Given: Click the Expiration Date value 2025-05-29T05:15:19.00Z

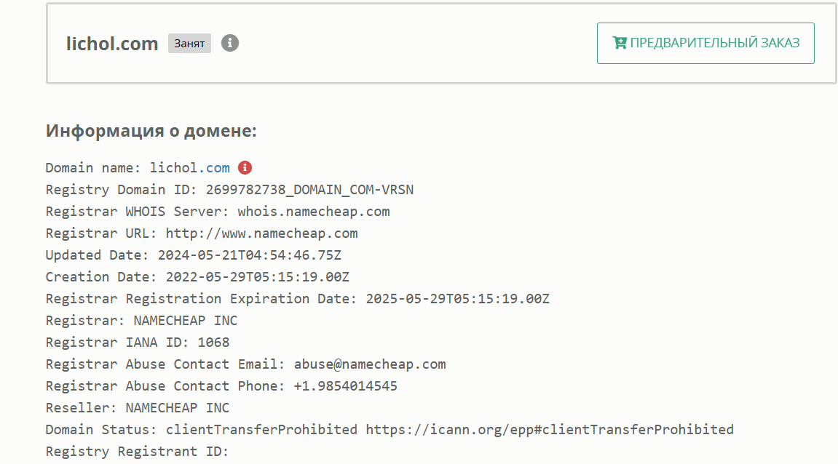Looking at the screenshot, I should click(457, 299).
